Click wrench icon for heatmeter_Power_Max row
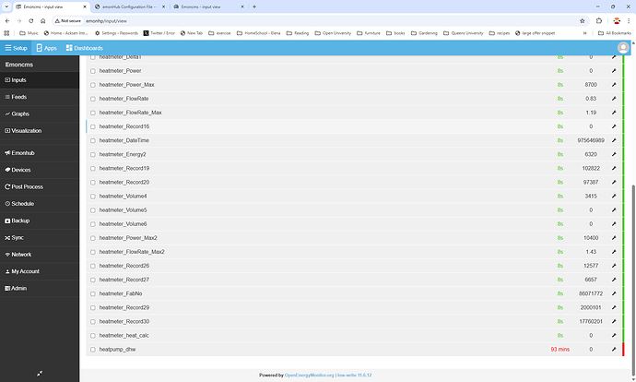Viewport: 636px width, 382px height. [x=614, y=85]
